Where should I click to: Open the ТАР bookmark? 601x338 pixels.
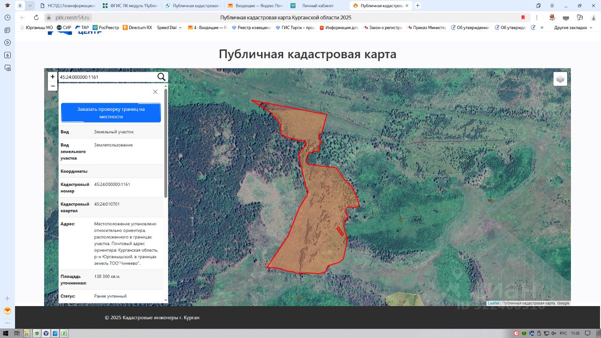coord(82,28)
